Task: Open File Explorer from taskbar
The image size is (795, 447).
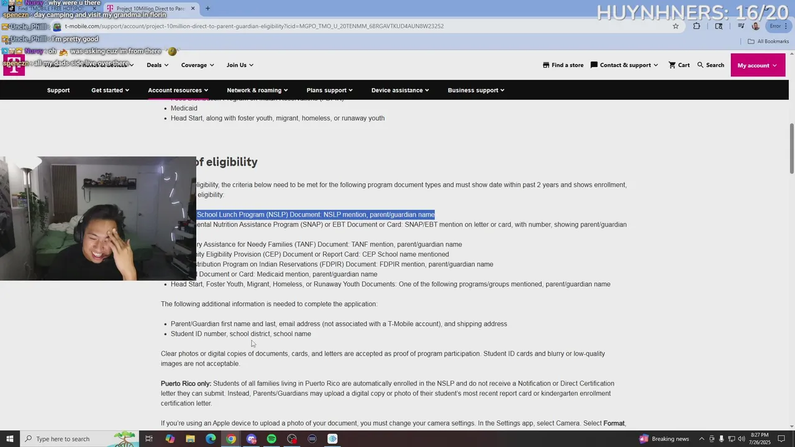Action: [x=190, y=439]
